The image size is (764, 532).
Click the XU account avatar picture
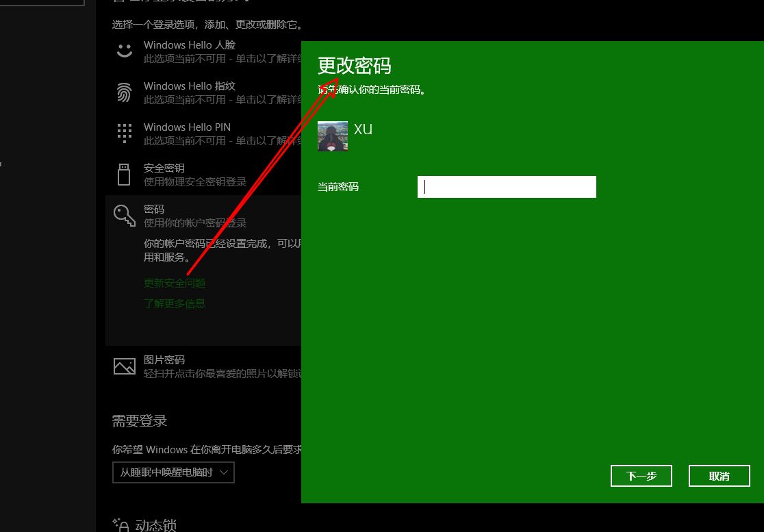tap(333, 136)
